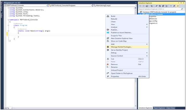This screenshot has width=186, height=110.
Task: Select the highlighted PDFToWord_Console project node
Action: [162, 14]
